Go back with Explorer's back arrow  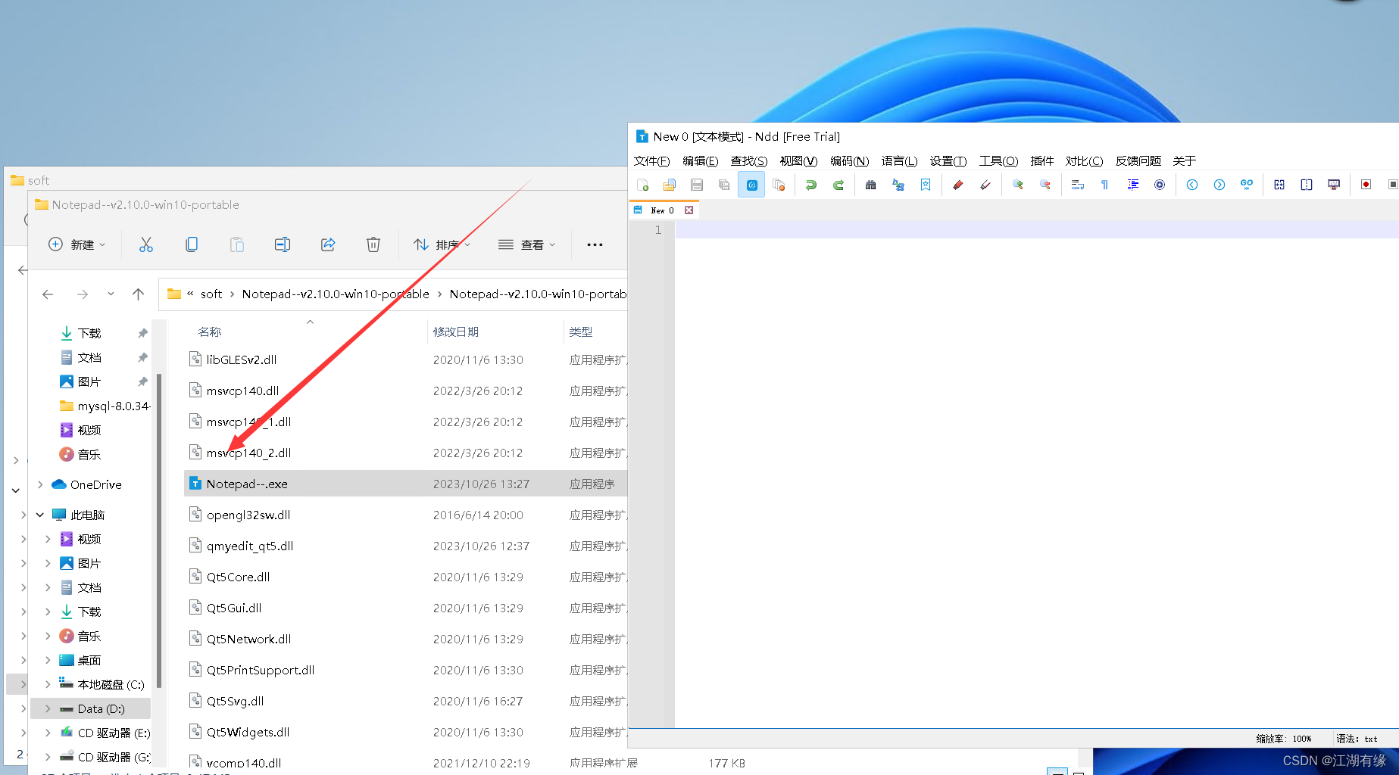(48, 294)
